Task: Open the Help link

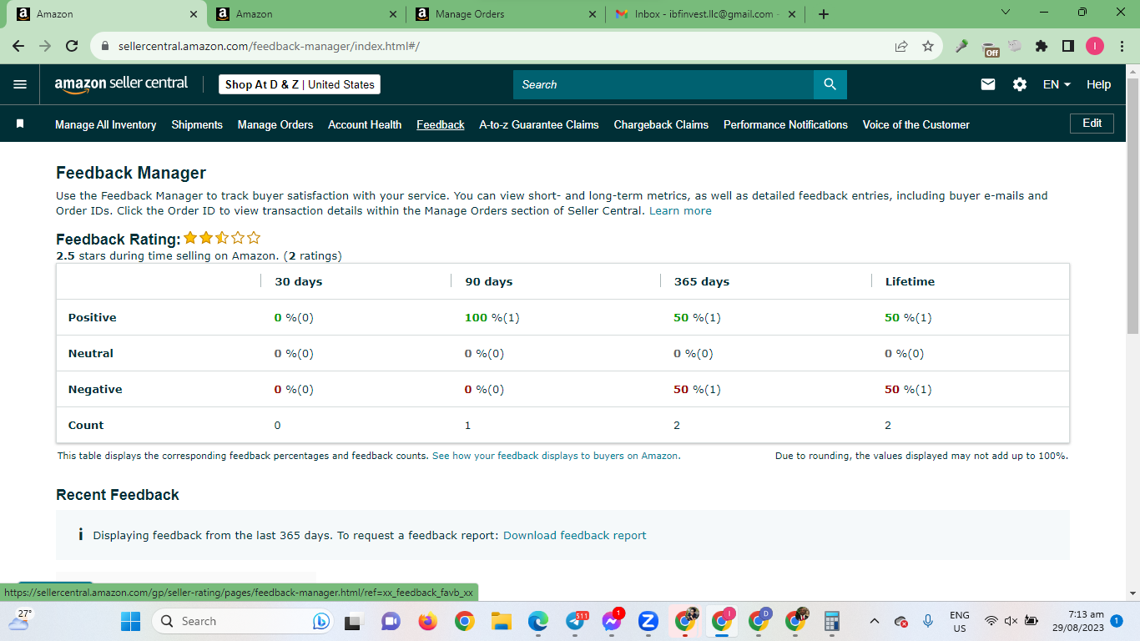Action: (1099, 84)
